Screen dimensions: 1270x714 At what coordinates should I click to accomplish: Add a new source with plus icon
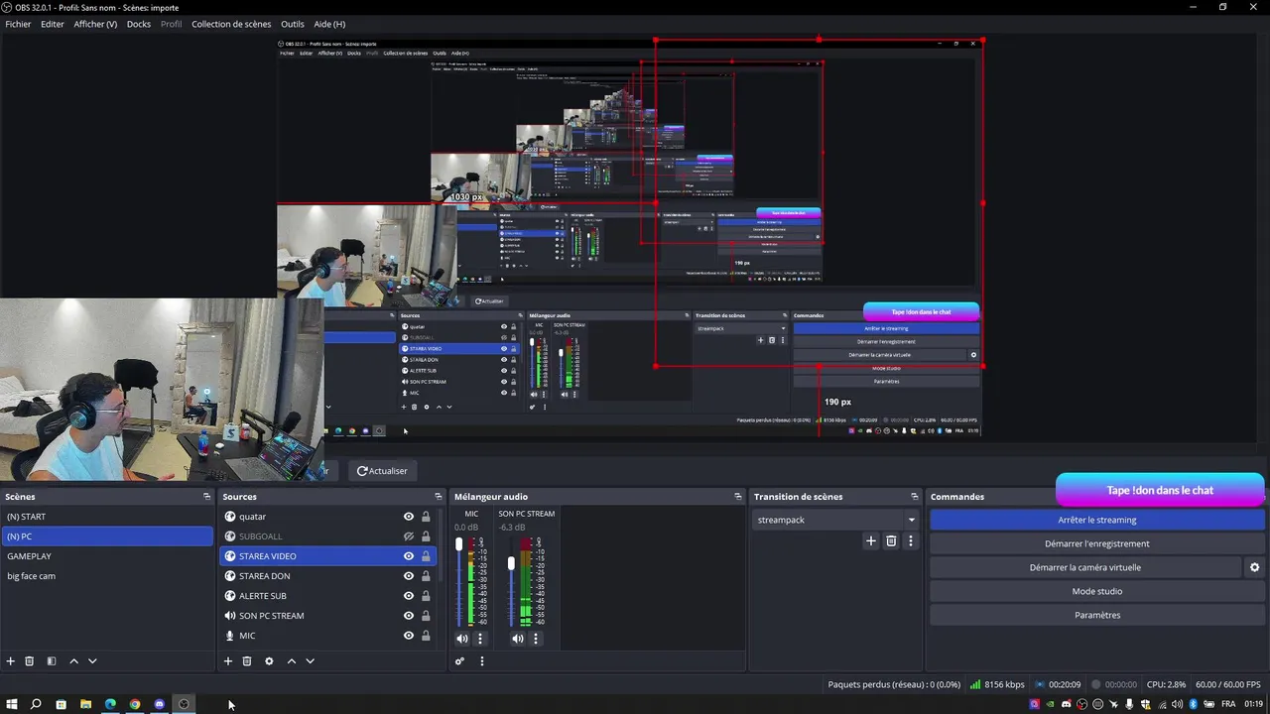click(x=228, y=661)
